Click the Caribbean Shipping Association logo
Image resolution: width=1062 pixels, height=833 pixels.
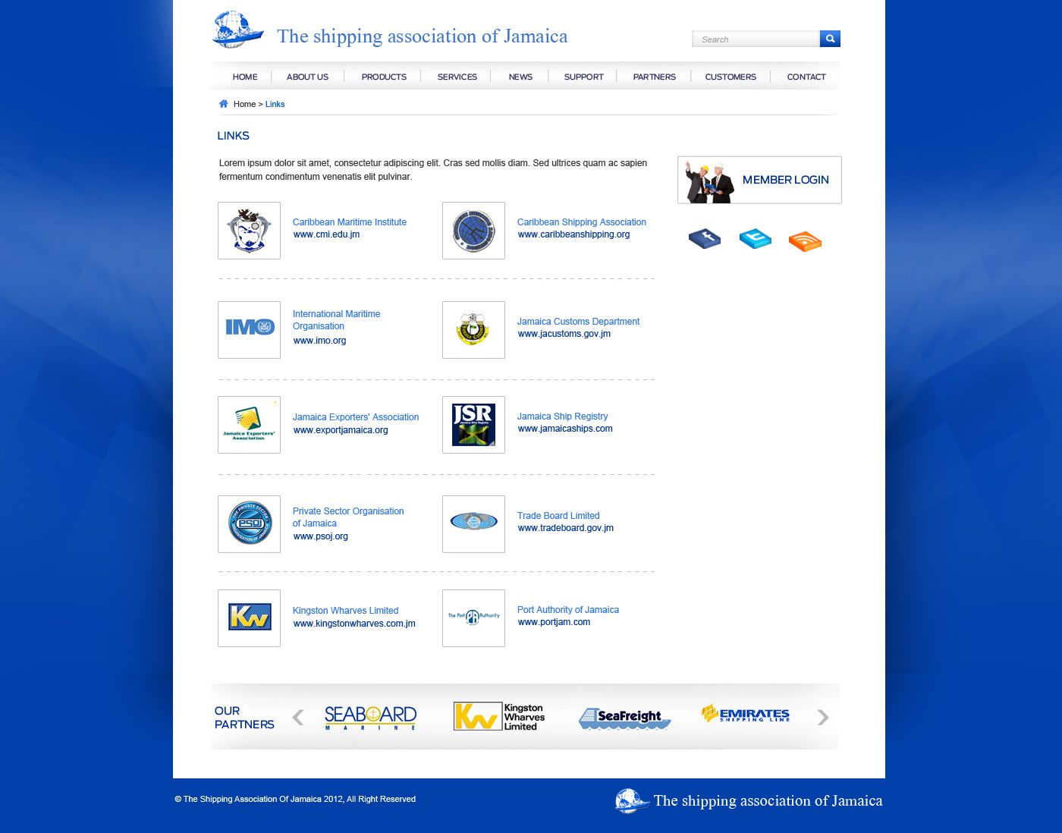click(473, 231)
